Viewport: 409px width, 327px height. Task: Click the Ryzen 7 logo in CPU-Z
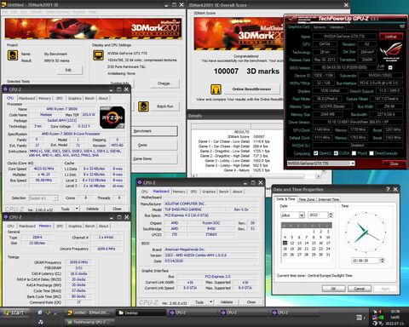[x=112, y=118]
